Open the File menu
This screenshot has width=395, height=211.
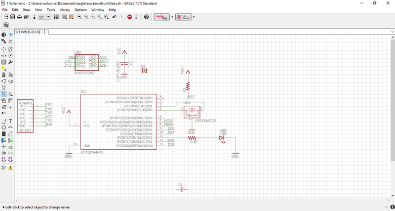click(x=5, y=10)
